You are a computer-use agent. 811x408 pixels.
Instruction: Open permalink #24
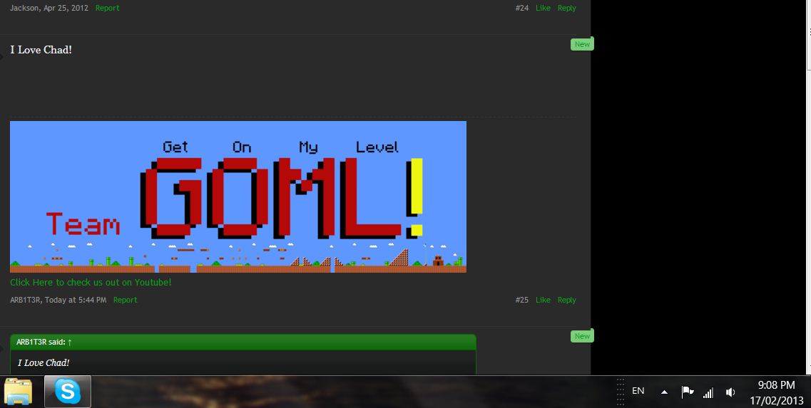(x=522, y=8)
